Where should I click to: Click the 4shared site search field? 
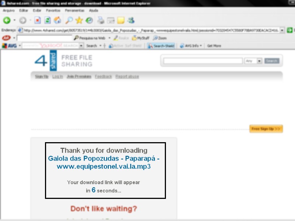[202, 61]
